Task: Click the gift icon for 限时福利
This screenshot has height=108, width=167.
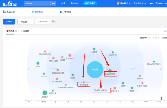Action: (118, 3)
